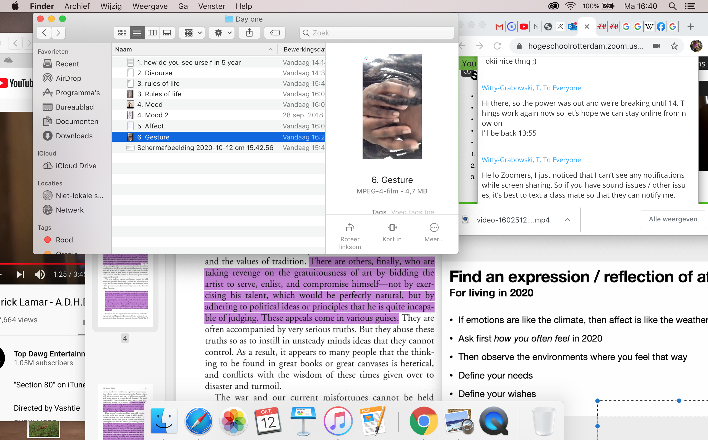Open Top Dawg Entertainment channel
The width and height of the screenshot is (708, 440).
50,354
